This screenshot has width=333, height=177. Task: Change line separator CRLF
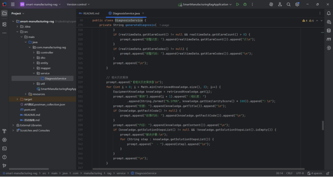coord(289,173)
